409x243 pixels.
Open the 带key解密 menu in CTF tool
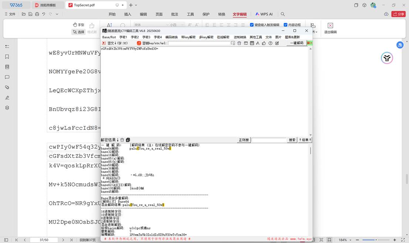click(x=188, y=37)
